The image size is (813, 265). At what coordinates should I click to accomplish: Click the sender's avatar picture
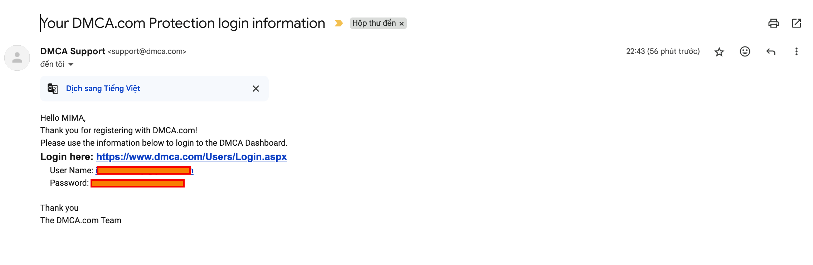[x=17, y=57]
